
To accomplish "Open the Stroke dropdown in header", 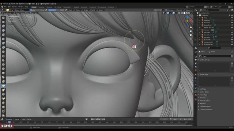I will click(x=86, y=10).
